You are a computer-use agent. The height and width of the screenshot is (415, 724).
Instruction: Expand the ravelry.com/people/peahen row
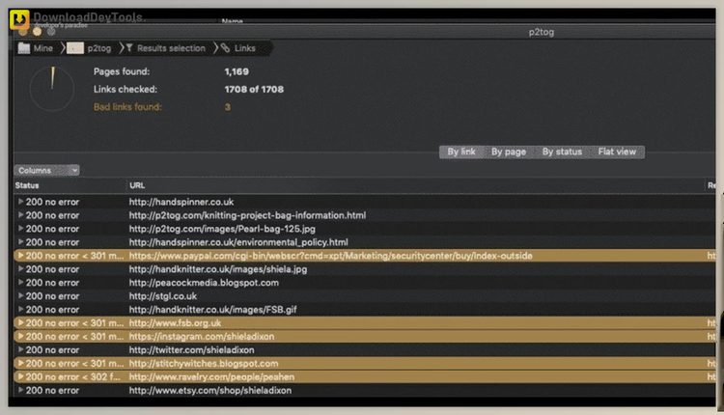click(21, 376)
